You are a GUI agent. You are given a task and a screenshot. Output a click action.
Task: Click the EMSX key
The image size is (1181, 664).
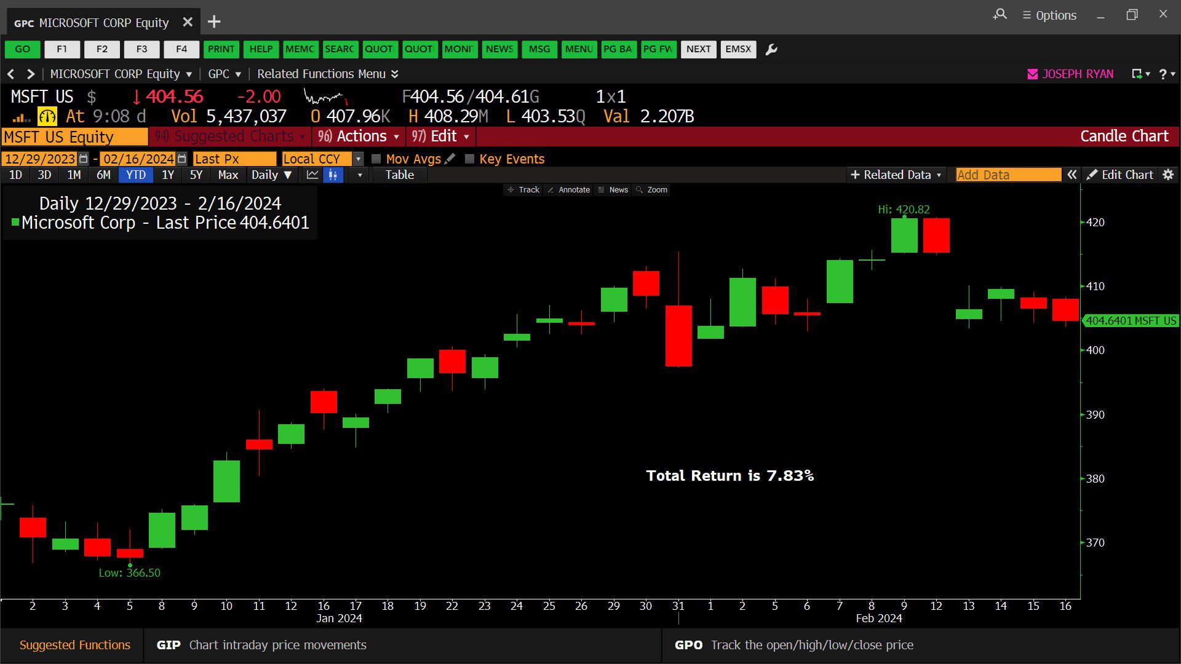coord(738,49)
